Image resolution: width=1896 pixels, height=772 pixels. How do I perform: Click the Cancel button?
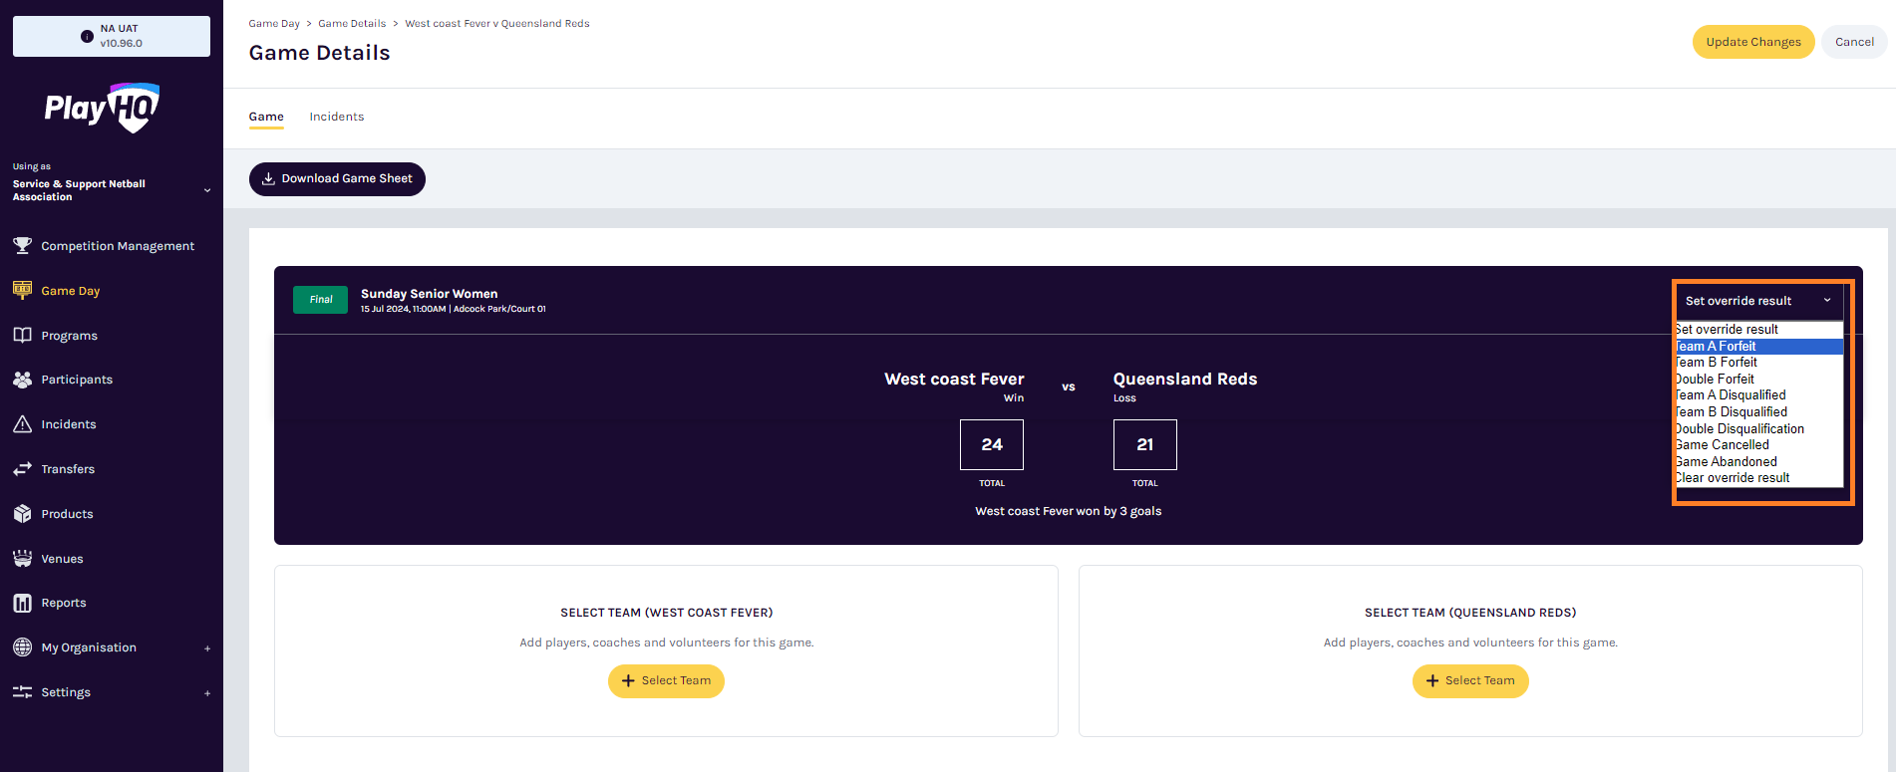[1854, 42]
